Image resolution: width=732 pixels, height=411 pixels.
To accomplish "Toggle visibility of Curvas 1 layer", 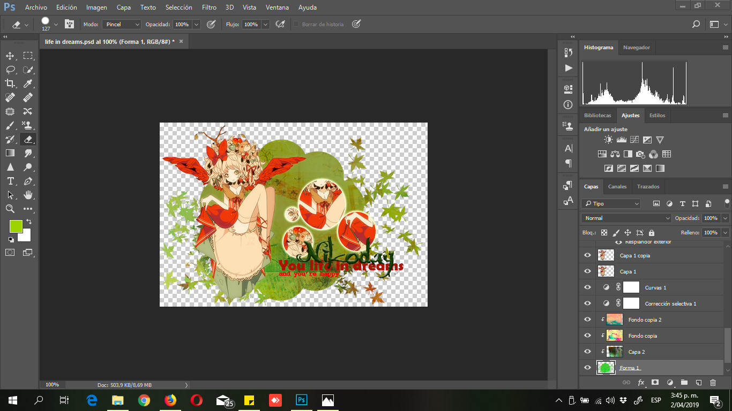I will pyautogui.click(x=587, y=287).
